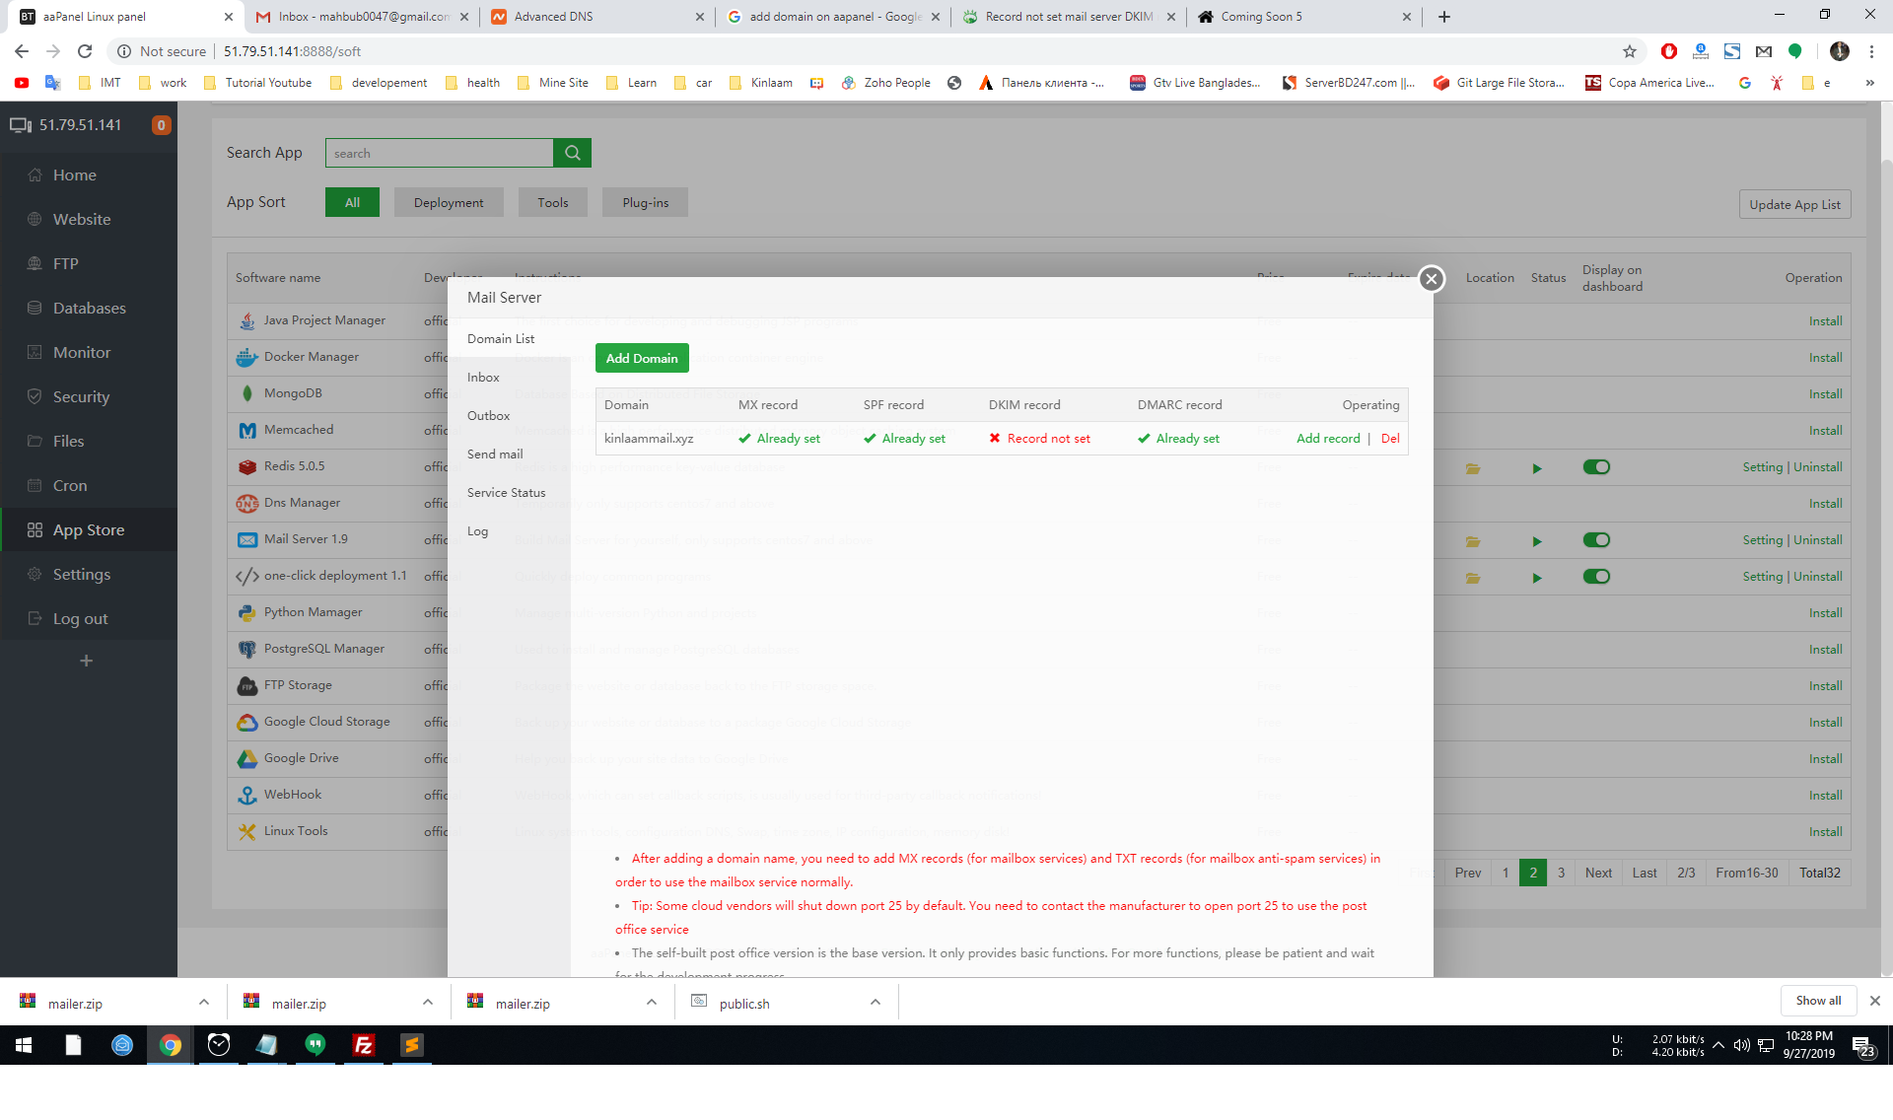Click Add record for kinlaammail.xyz
The width and height of the screenshot is (1893, 1120).
click(x=1327, y=439)
